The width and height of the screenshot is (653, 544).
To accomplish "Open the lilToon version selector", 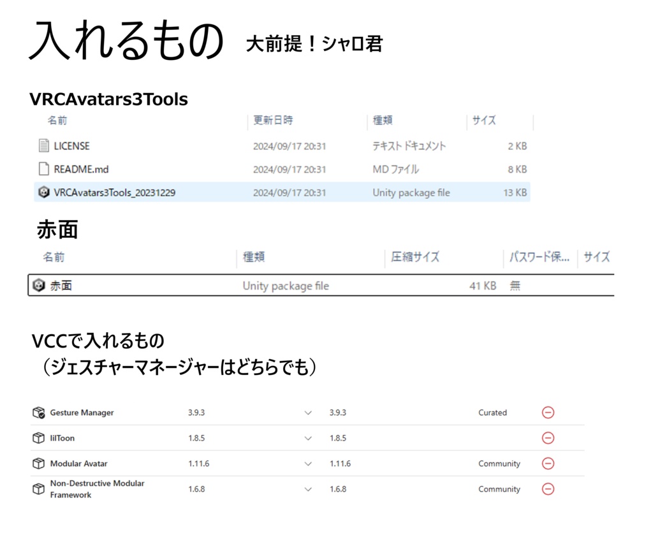I will click(308, 438).
